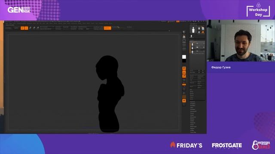Click the select-up arrow under subtool list
Image resolution: width=275 pixels, height=154 pixels.
point(199,70)
